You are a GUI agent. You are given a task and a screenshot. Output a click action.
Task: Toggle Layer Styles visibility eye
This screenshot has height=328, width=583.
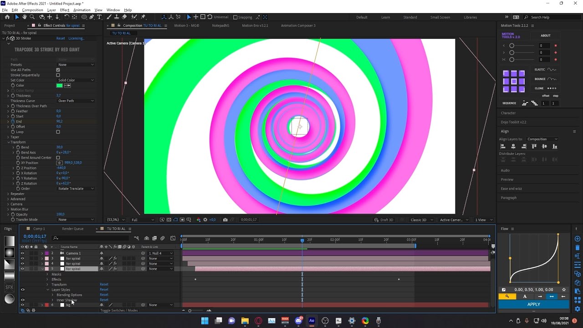pos(22,290)
